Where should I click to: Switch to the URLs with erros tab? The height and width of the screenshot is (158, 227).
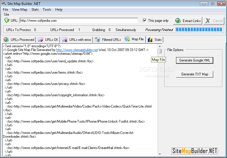77,39
